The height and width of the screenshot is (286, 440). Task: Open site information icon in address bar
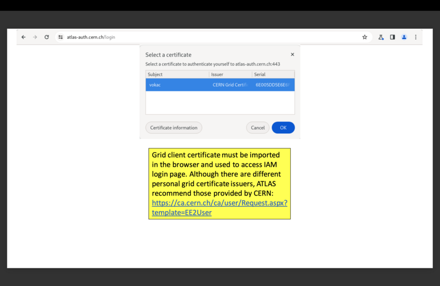[61, 37]
